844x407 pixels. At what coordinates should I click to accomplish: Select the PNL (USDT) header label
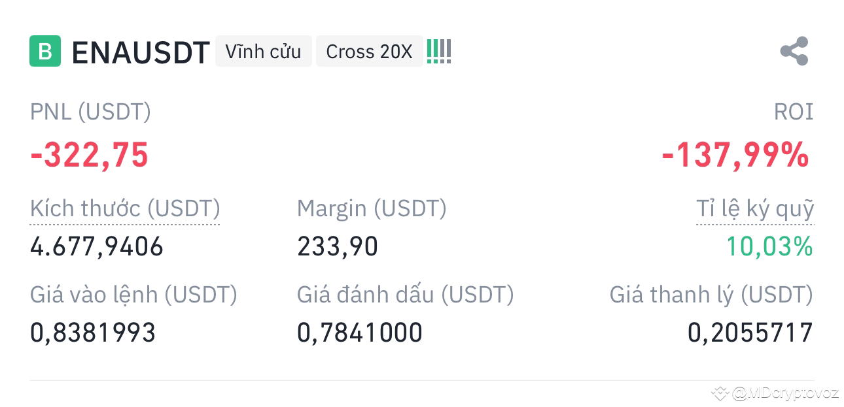(x=90, y=111)
